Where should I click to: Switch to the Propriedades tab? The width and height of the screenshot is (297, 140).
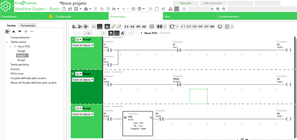[27, 16]
